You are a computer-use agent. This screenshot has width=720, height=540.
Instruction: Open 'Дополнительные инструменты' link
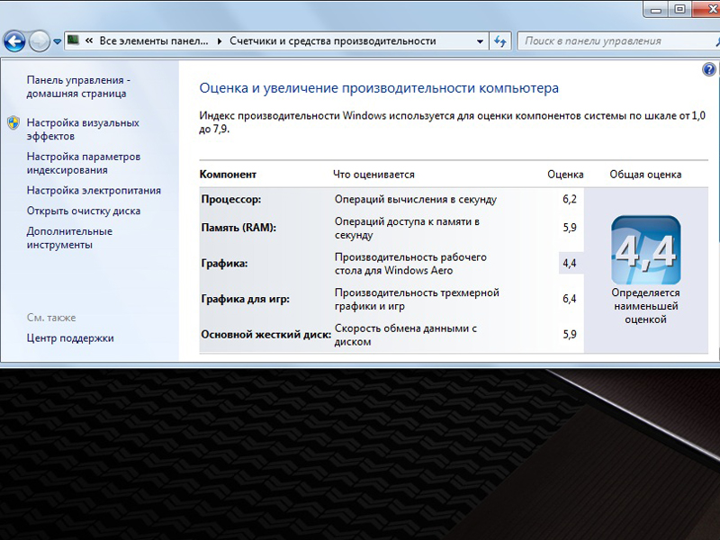69,238
